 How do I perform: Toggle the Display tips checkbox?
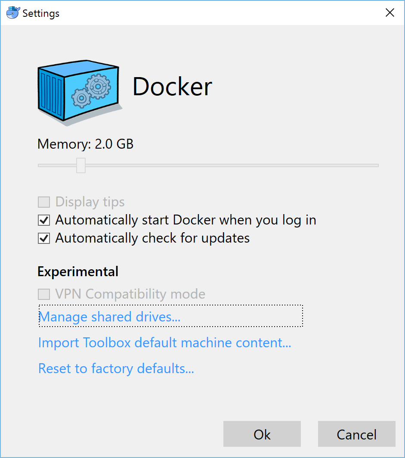coord(43,202)
